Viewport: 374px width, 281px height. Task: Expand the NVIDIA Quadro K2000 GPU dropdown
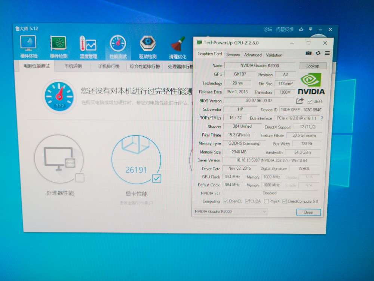(x=230, y=211)
